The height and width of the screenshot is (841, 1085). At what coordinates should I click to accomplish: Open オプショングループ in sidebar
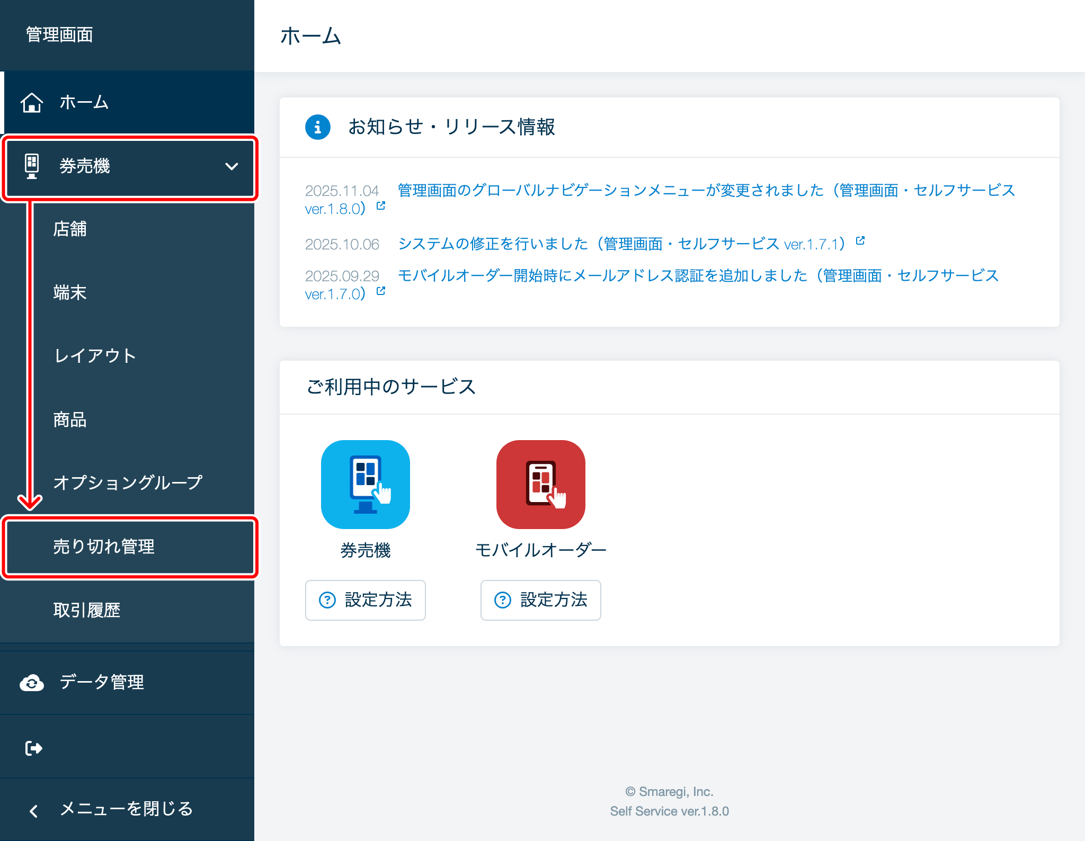(x=128, y=482)
